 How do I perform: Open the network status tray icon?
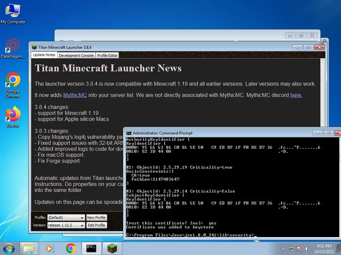291,249
